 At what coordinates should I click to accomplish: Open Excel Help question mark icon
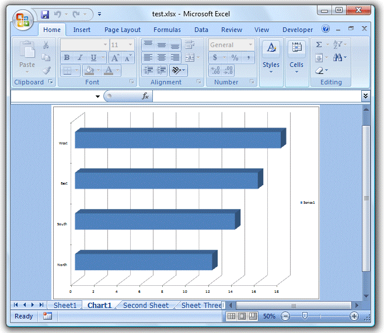coord(326,29)
